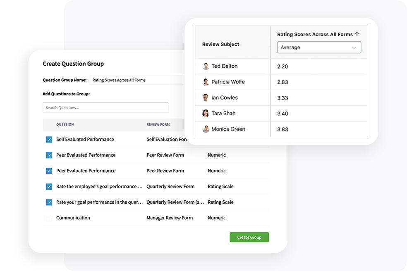
Task: Sort by the REVIEW FORM column header
Action: [x=158, y=124]
